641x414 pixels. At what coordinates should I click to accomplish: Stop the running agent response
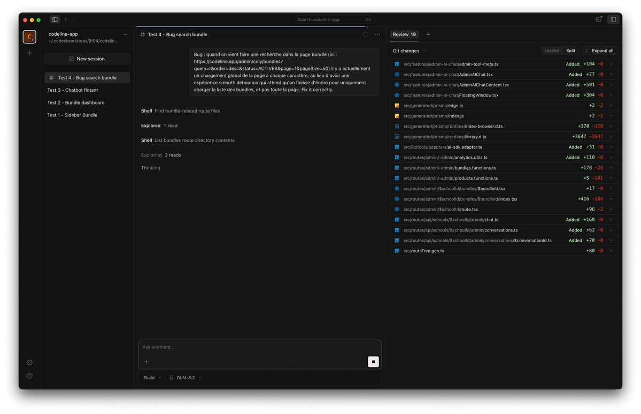(373, 362)
